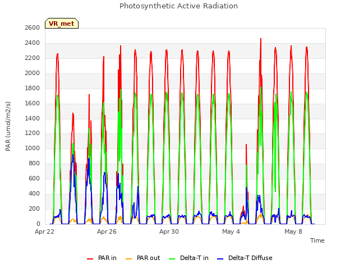Click the 2600 y-axis tick label

point(33,27)
